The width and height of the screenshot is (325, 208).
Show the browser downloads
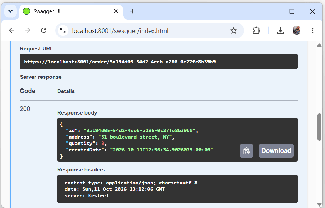[280, 30]
